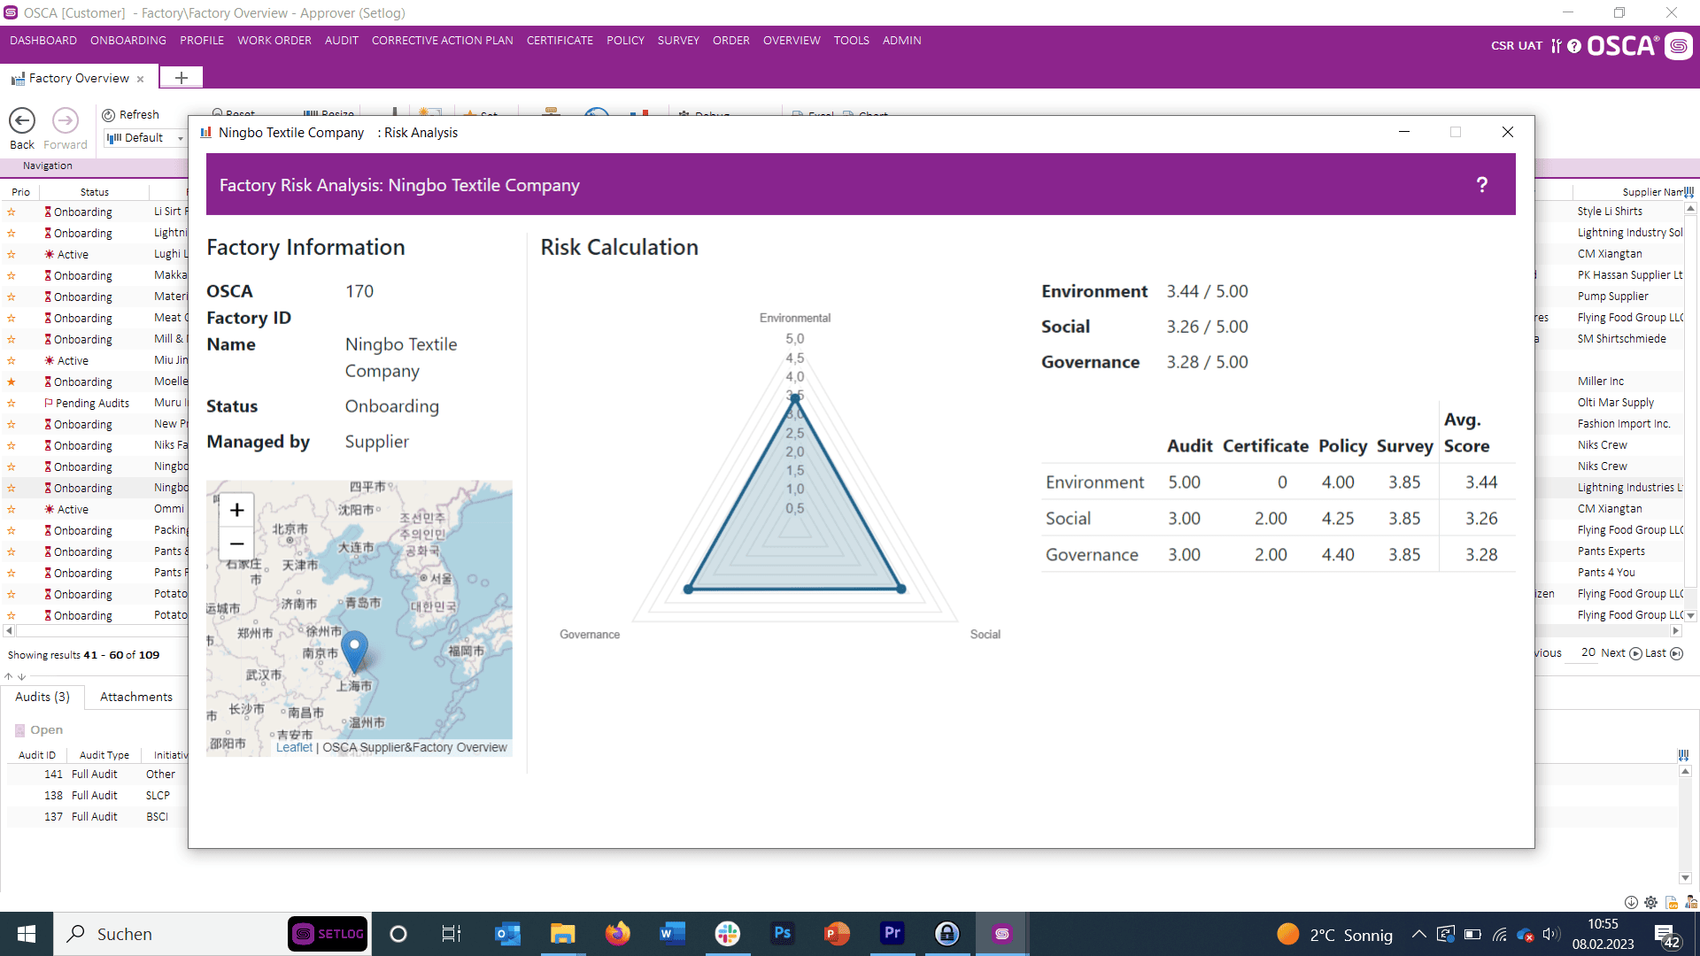Toggle priority star on the Ommi Active row
1700x956 pixels.
12,510
